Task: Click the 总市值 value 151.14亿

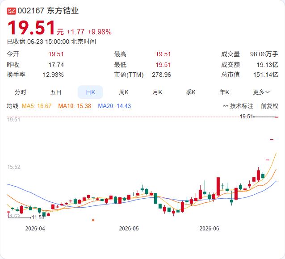Action: coord(266,75)
